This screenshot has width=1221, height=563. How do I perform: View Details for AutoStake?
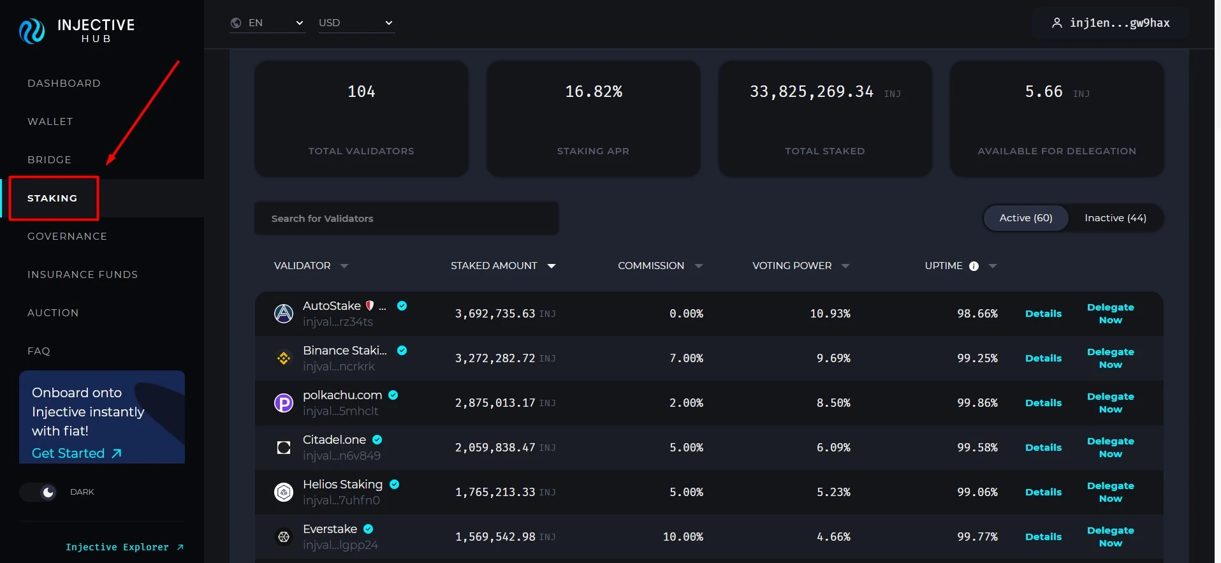[1043, 314]
